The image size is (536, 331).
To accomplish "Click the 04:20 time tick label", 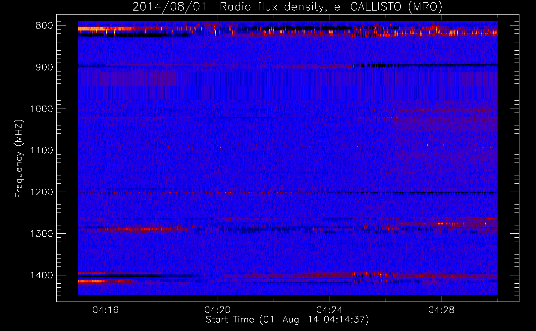I will [218, 310].
